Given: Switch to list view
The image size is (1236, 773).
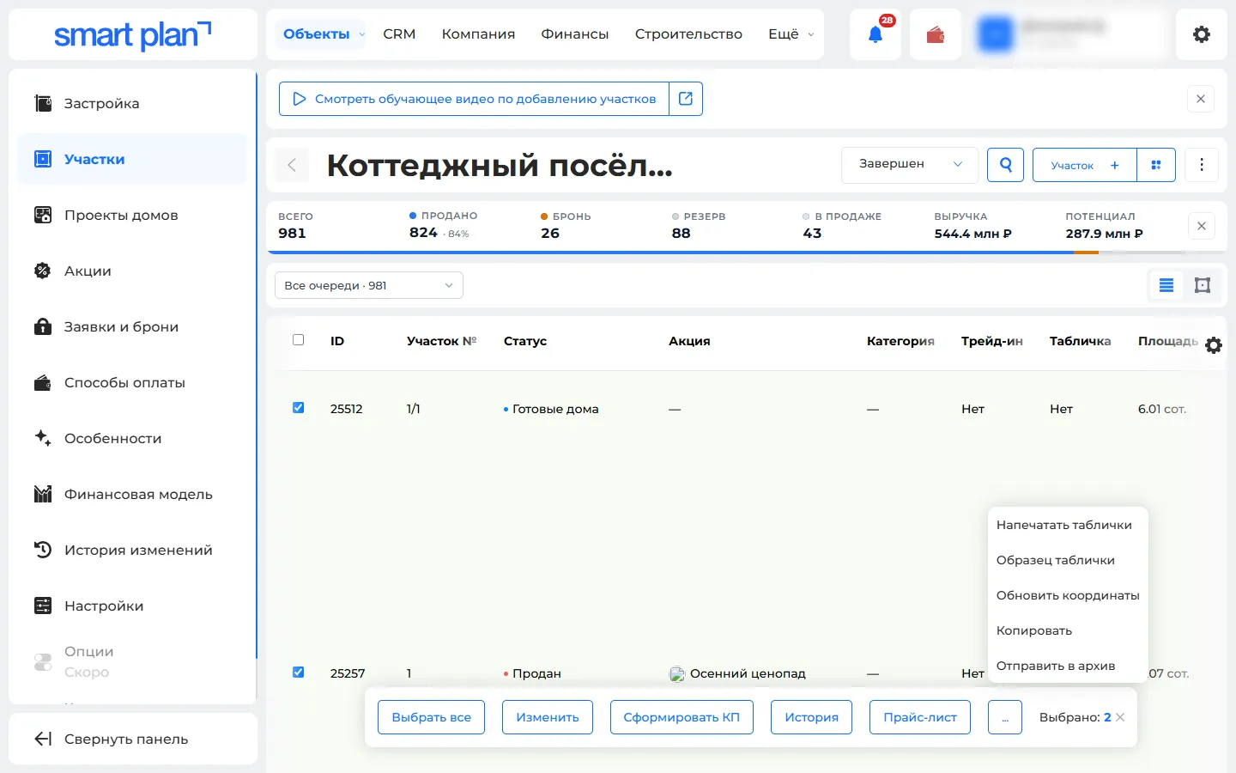Looking at the screenshot, I should [x=1166, y=285].
